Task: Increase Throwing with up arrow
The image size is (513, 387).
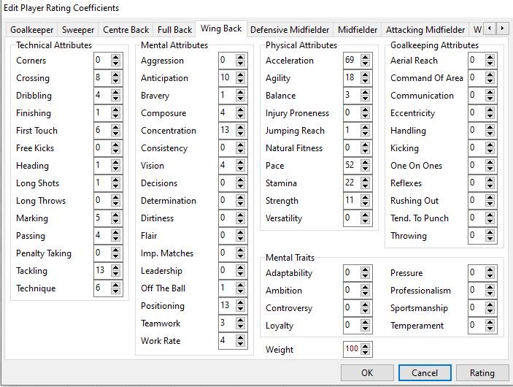Action: point(490,233)
